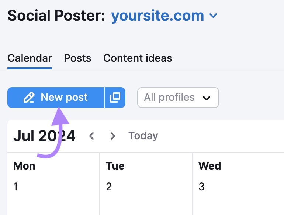Go to previous month with left arrow
This screenshot has height=215, width=284.
pyautogui.click(x=92, y=136)
